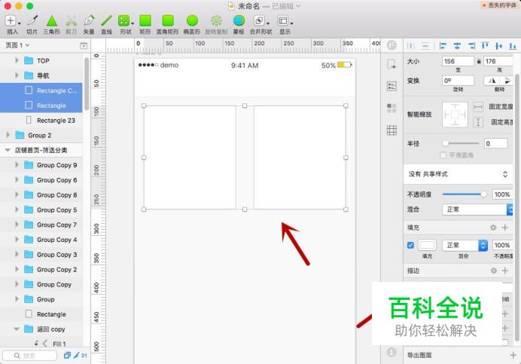
Task: Click the align horizontal centers icon
Action: 457,45
